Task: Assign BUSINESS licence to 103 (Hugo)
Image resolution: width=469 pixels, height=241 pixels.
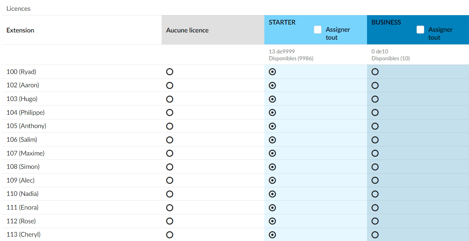Action: coord(375,99)
